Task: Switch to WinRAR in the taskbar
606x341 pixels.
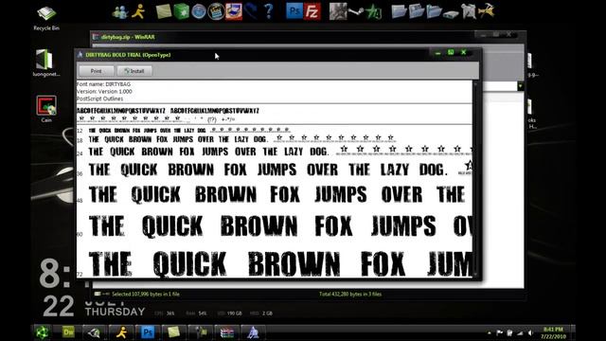Action: tap(227, 332)
